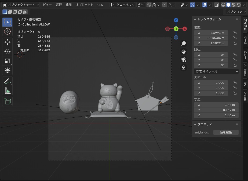This screenshot has height=181, width=248.
Task: Switch to the ツール sidebar tab
Action: 245,40
